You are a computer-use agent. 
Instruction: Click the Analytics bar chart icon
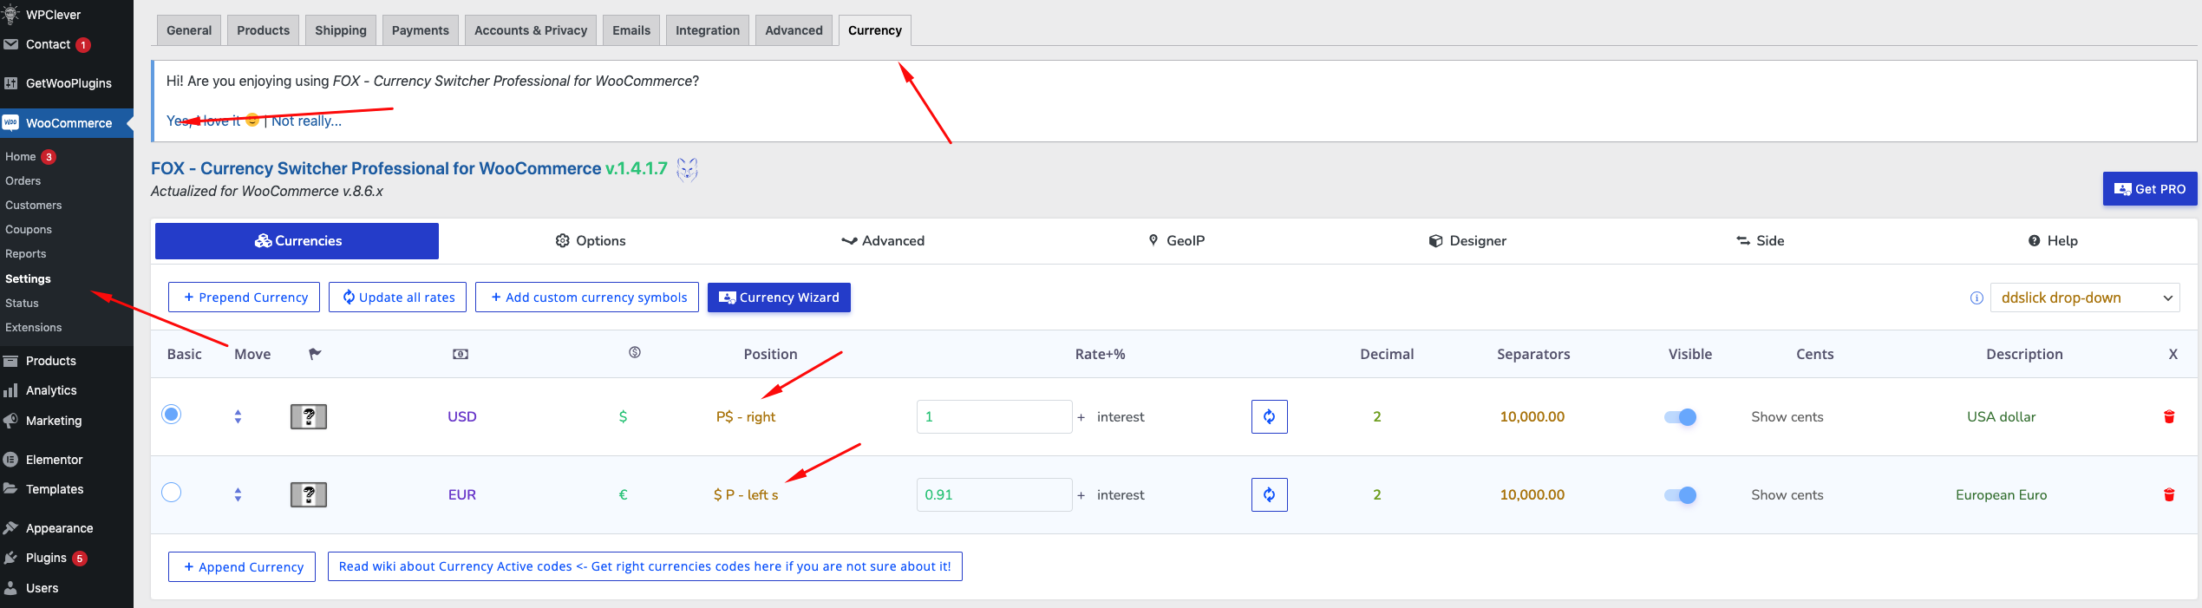[10, 390]
